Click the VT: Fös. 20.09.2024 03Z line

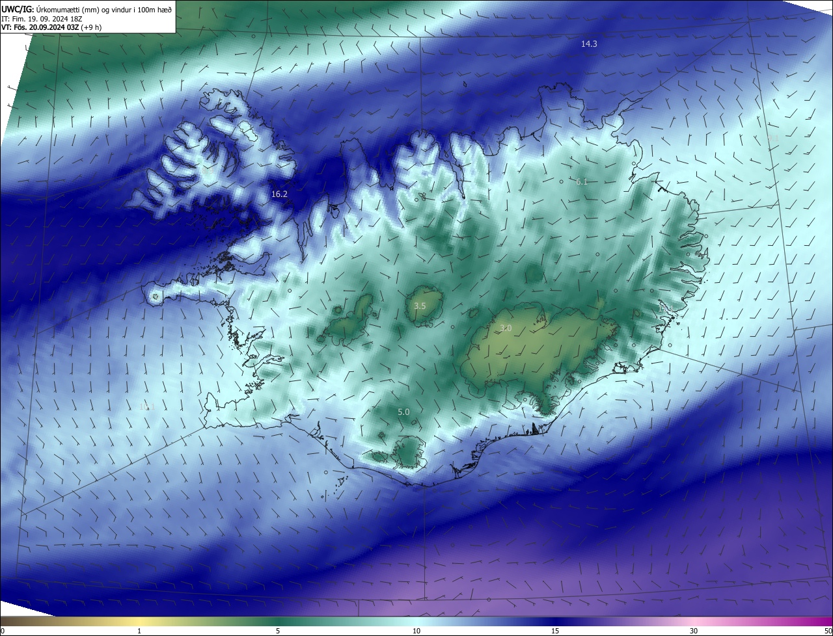(51, 27)
